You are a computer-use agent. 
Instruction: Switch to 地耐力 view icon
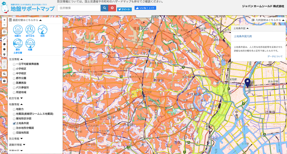(x=18, y=31)
